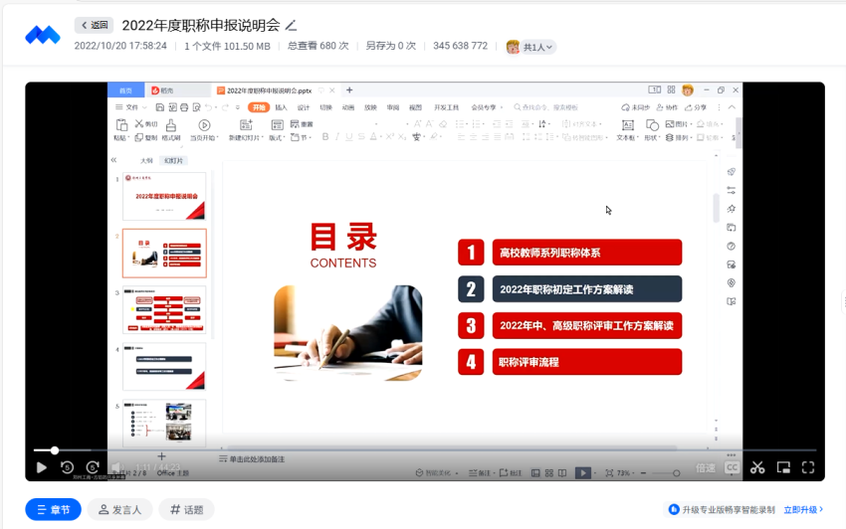
Task: Expand the 会员专享 menu in WPS
Action: click(x=486, y=107)
